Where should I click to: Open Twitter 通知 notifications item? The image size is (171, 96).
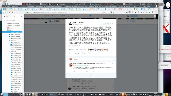(x=63, y=16)
